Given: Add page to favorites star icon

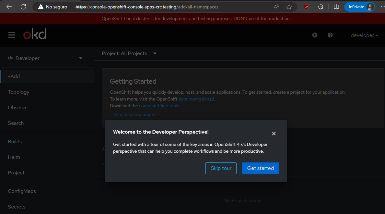Looking at the screenshot, I should [x=289, y=7].
